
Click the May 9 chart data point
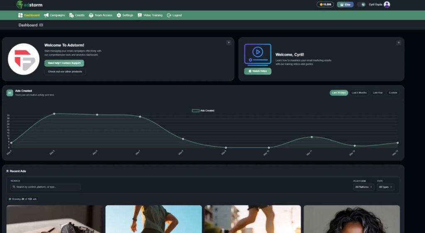[x=226, y=148]
